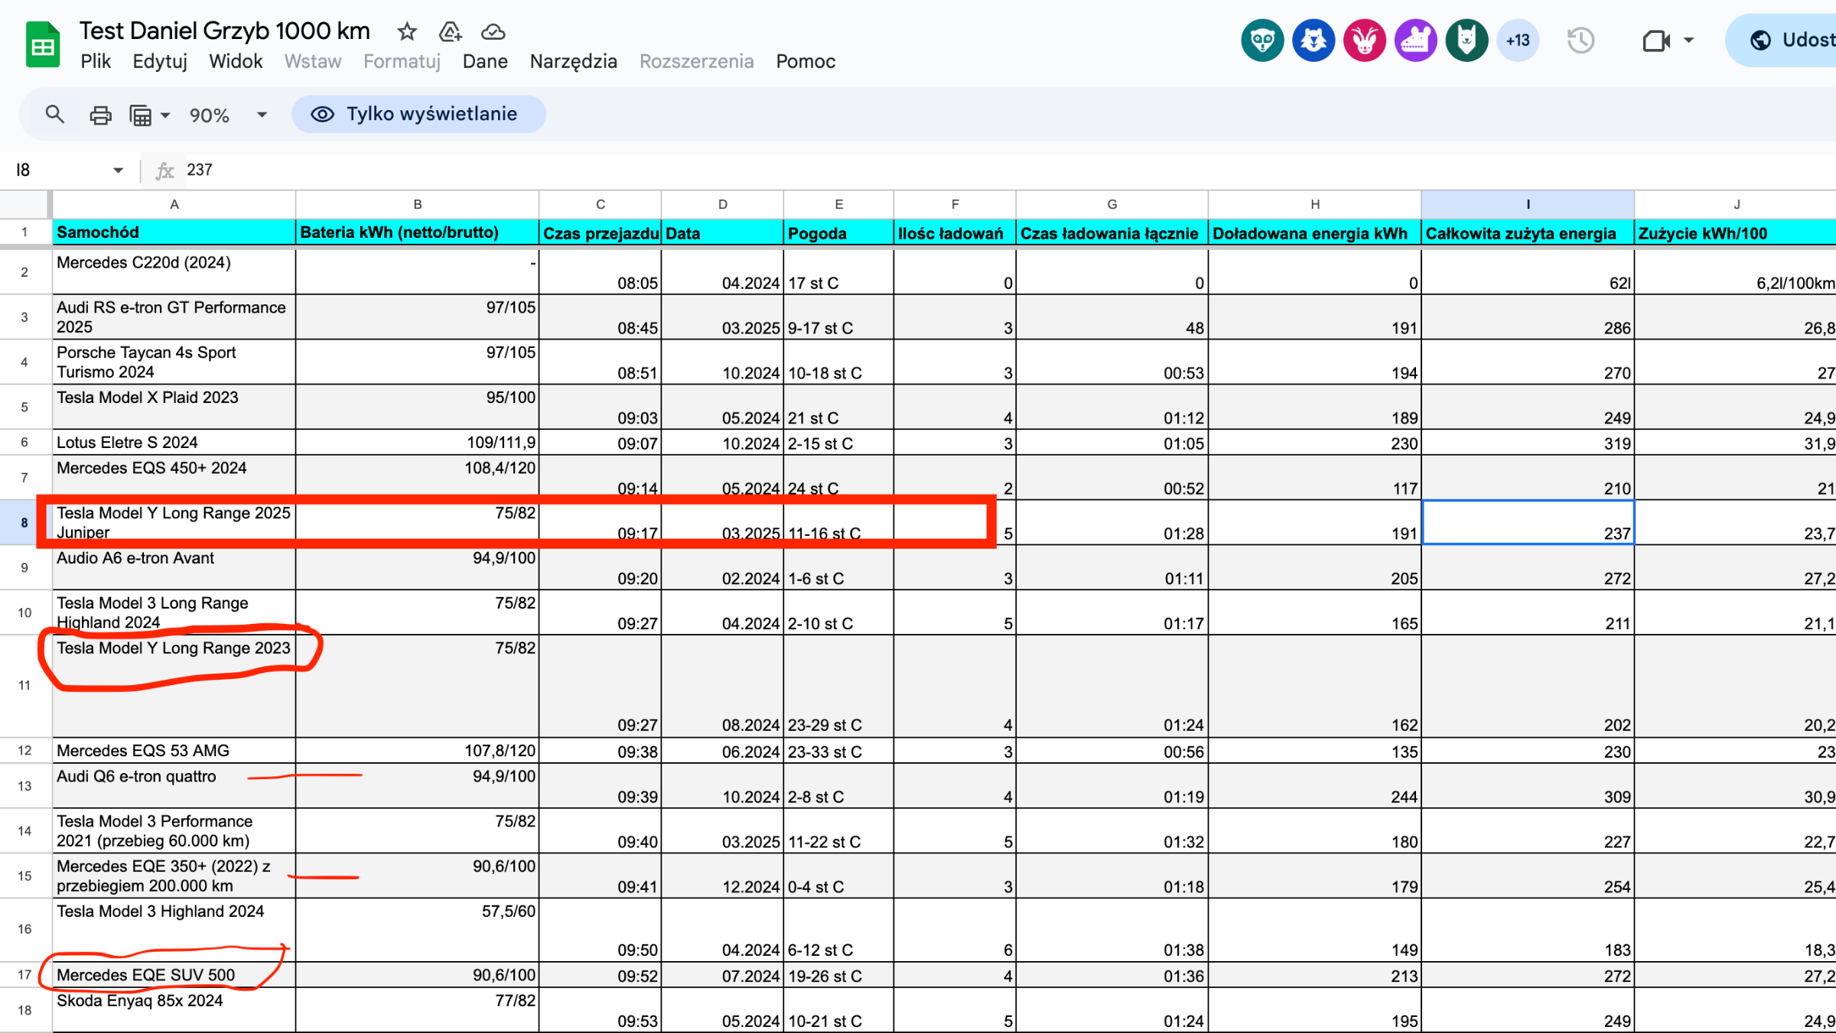
Task: Star the document Test Daniel Grzyb
Action: tap(407, 31)
